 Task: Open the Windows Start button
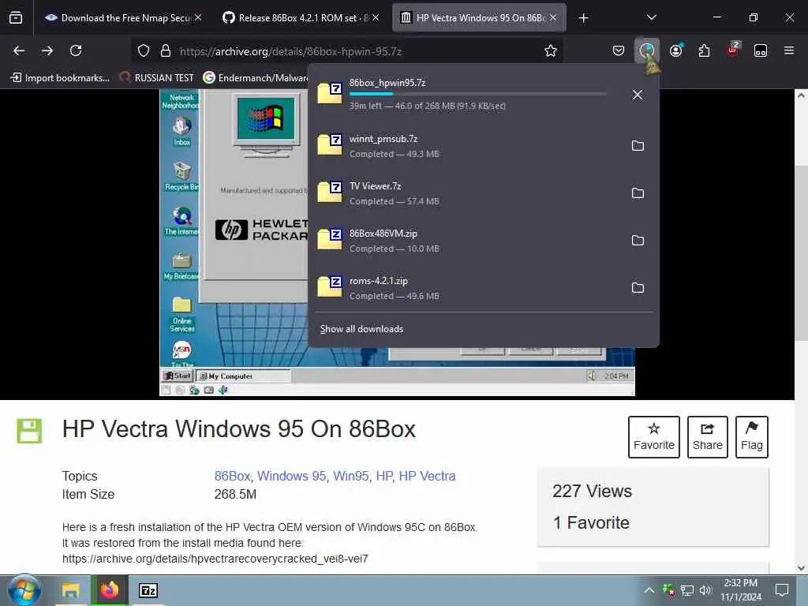click(x=24, y=590)
